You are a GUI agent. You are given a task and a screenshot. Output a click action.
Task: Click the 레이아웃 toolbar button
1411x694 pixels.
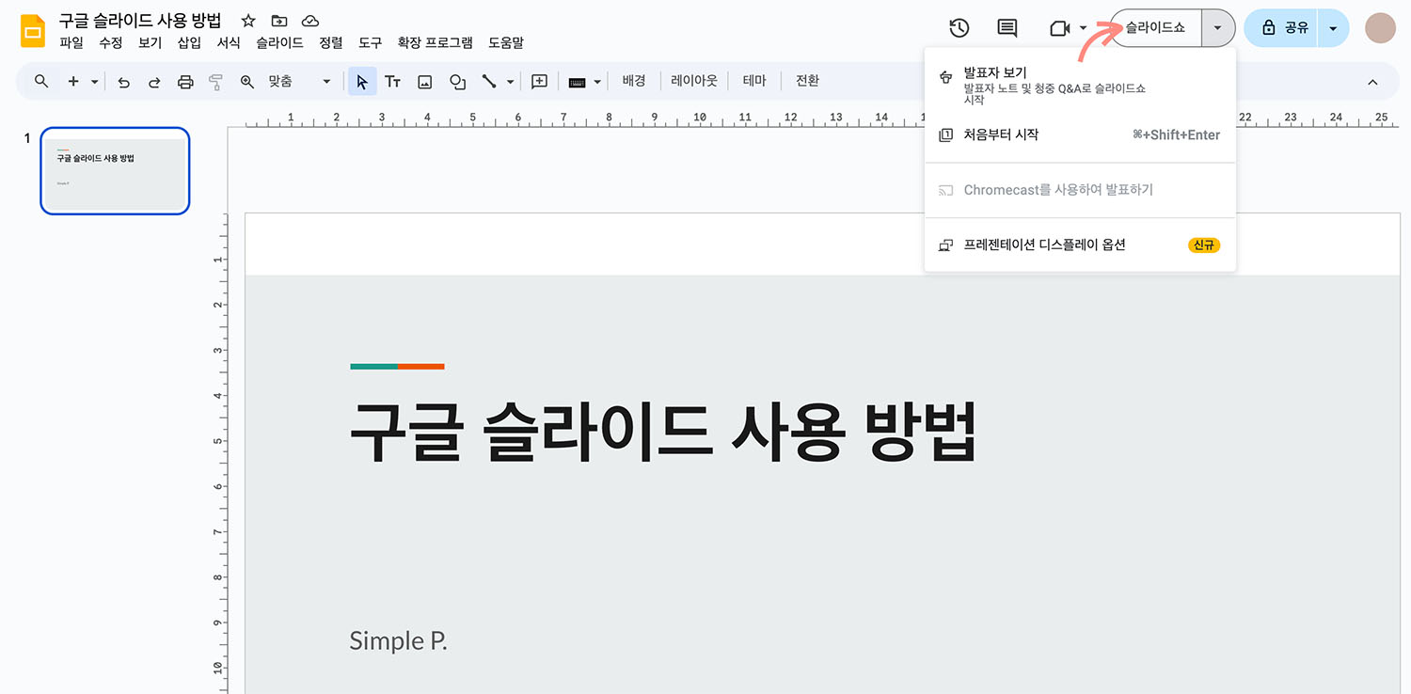(694, 81)
